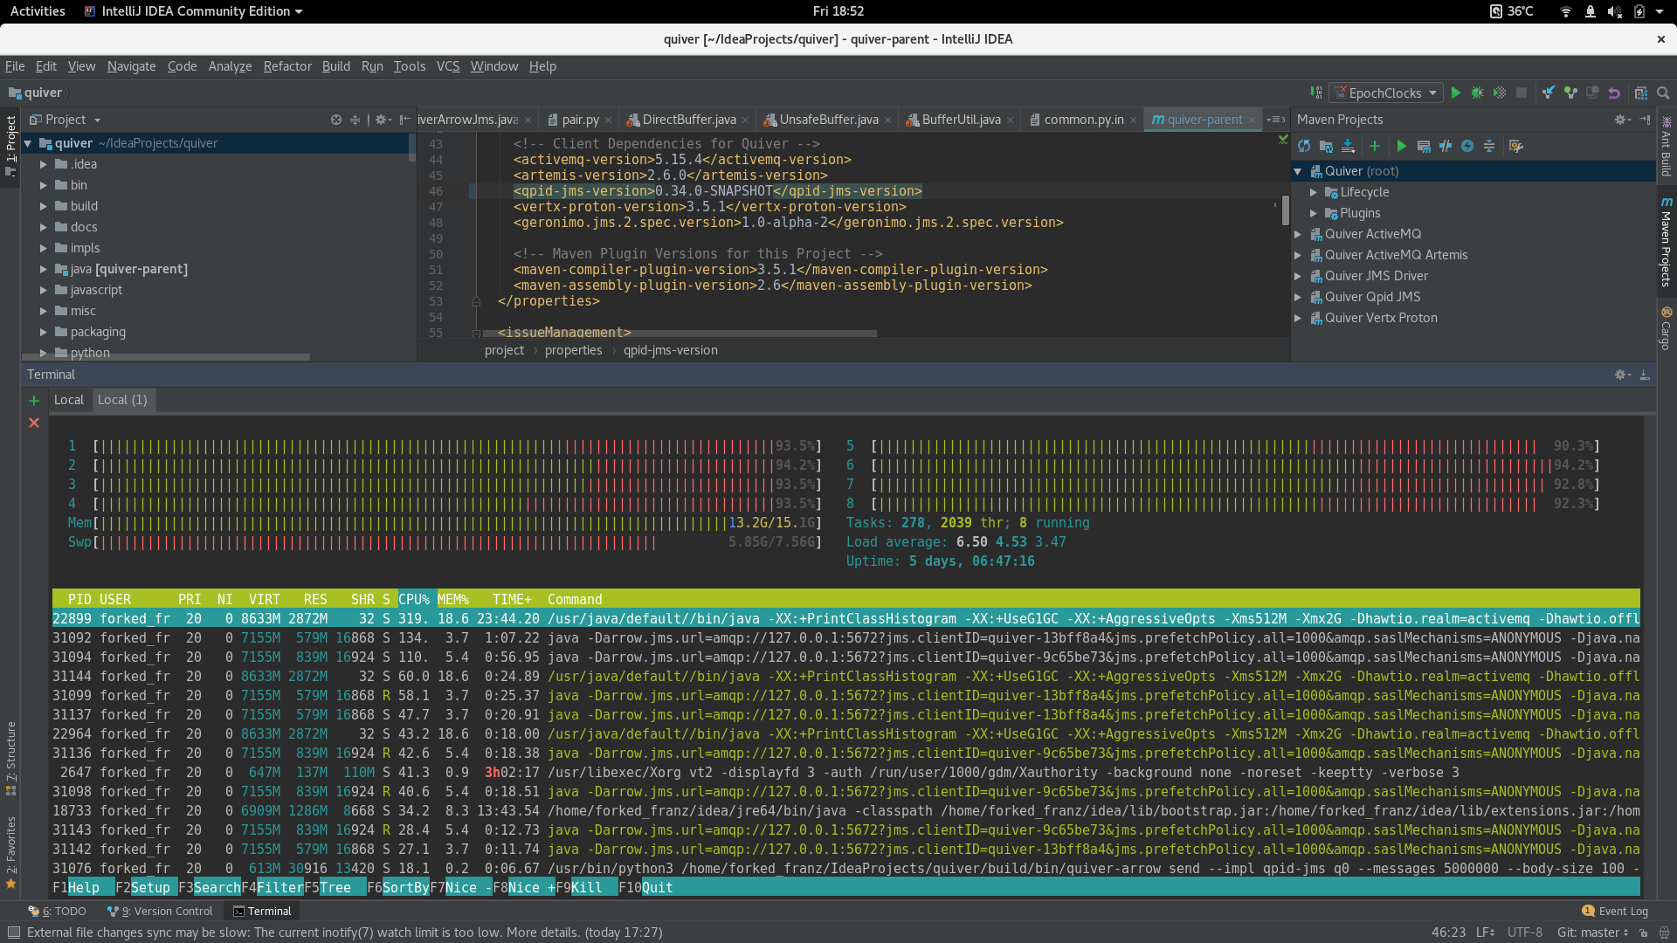Expand Quiver ActiveMQ Artemis module
1677x943 pixels.
(1298, 255)
